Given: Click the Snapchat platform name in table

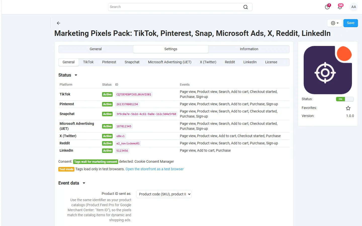Looking at the screenshot, I should coord(67,114).
